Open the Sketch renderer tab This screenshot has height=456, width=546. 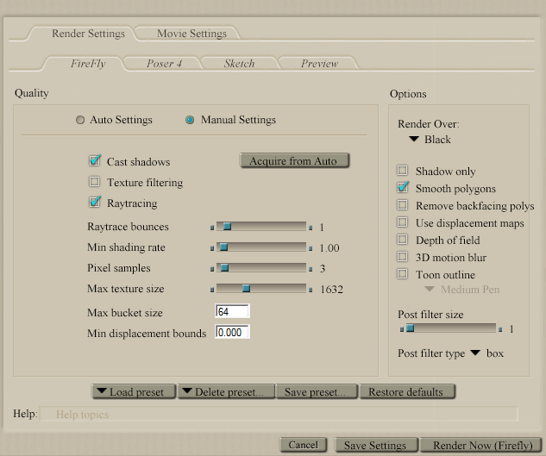pos(239,63)
